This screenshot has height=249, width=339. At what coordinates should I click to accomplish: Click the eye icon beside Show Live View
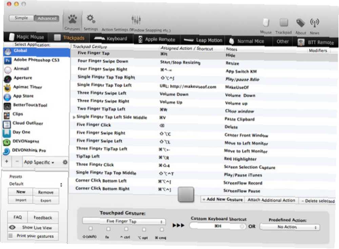point(12,227)
